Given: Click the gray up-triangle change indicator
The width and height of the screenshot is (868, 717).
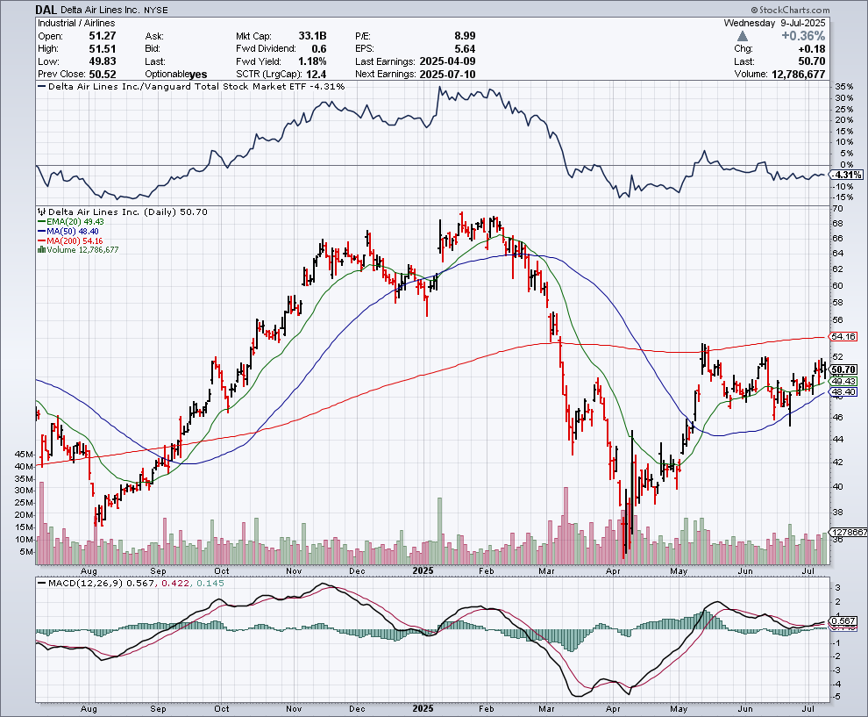Looking at the screenshot, I should tap(743, 36).
